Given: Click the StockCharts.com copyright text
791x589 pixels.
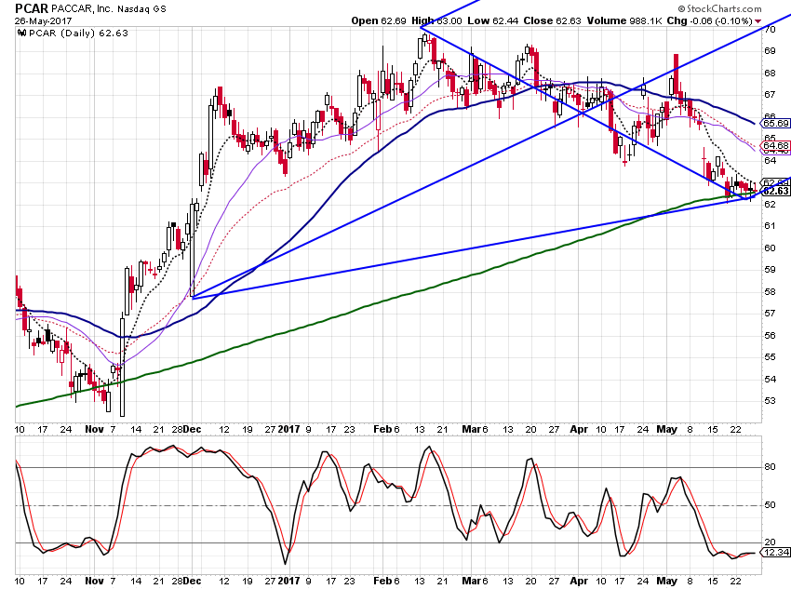Looking at the screenshot, I should pos(719,8).
